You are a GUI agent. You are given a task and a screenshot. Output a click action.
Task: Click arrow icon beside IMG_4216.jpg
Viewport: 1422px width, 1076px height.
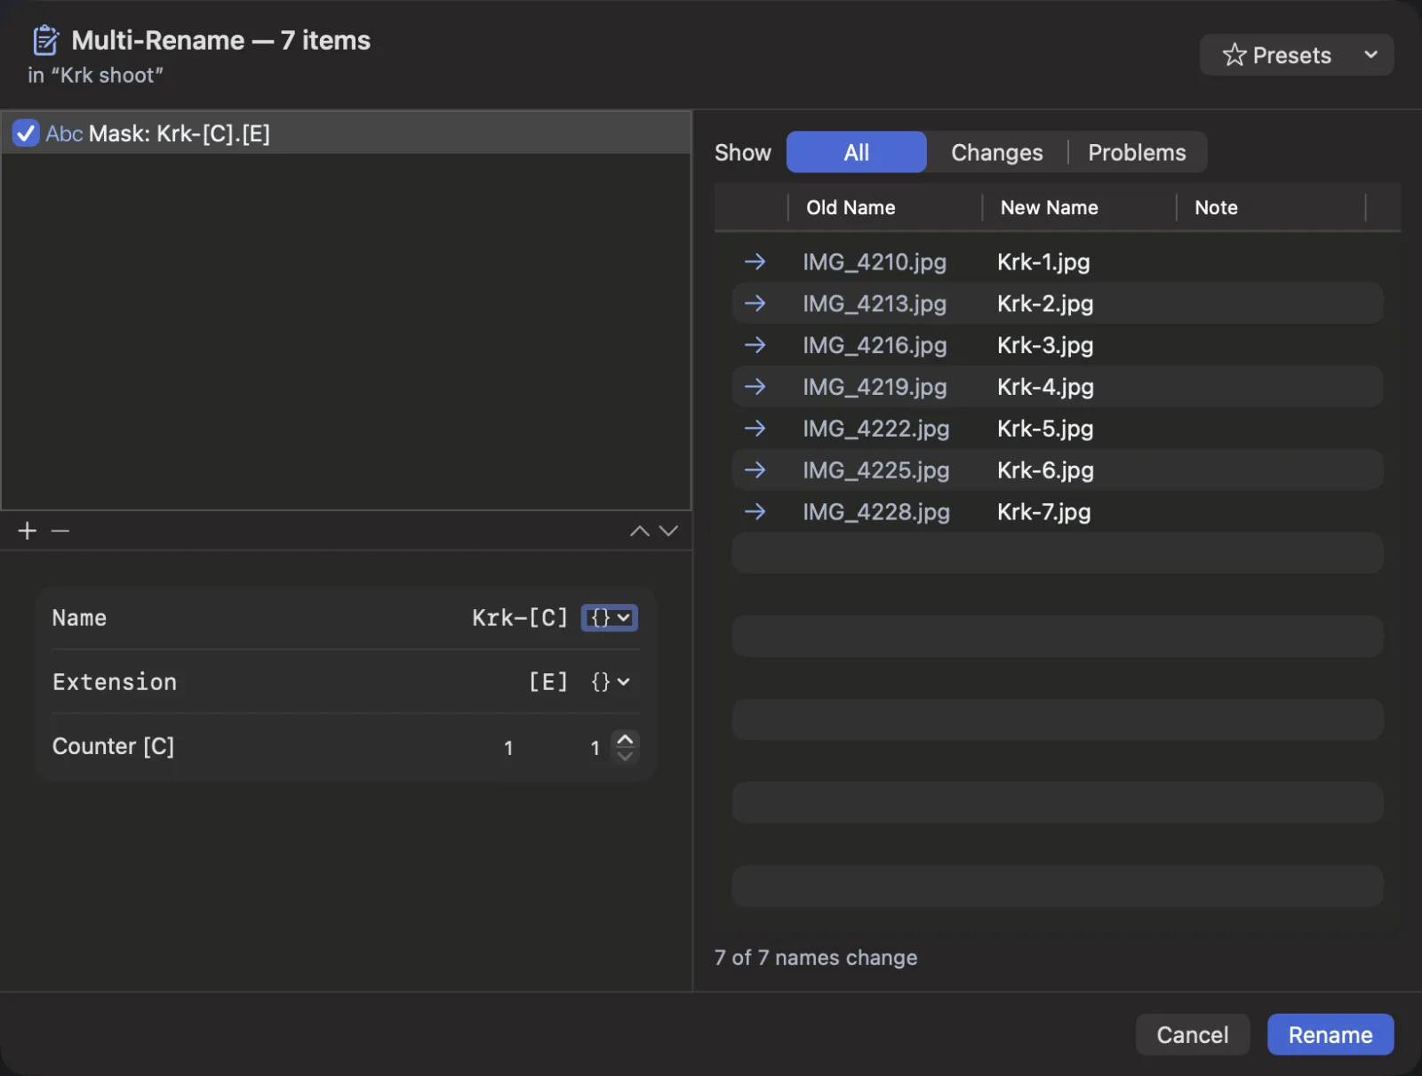755,344
